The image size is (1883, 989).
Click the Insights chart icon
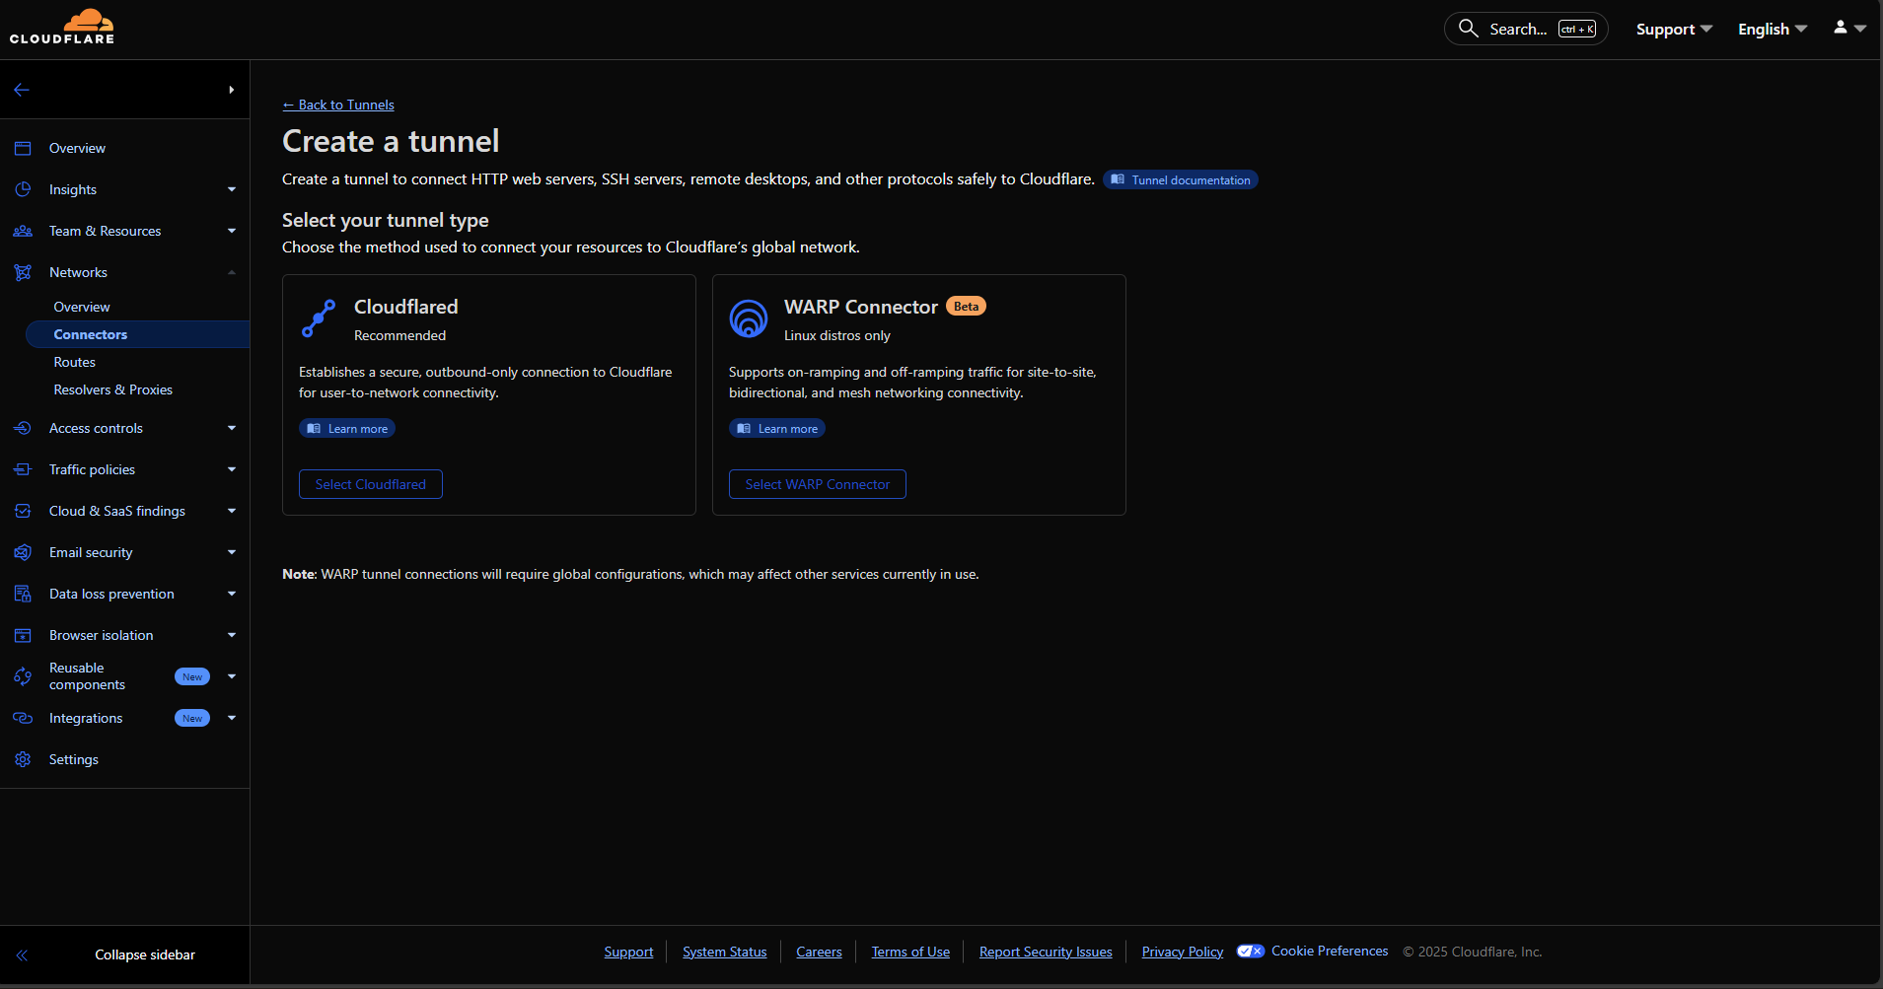(x=23, y=189)
